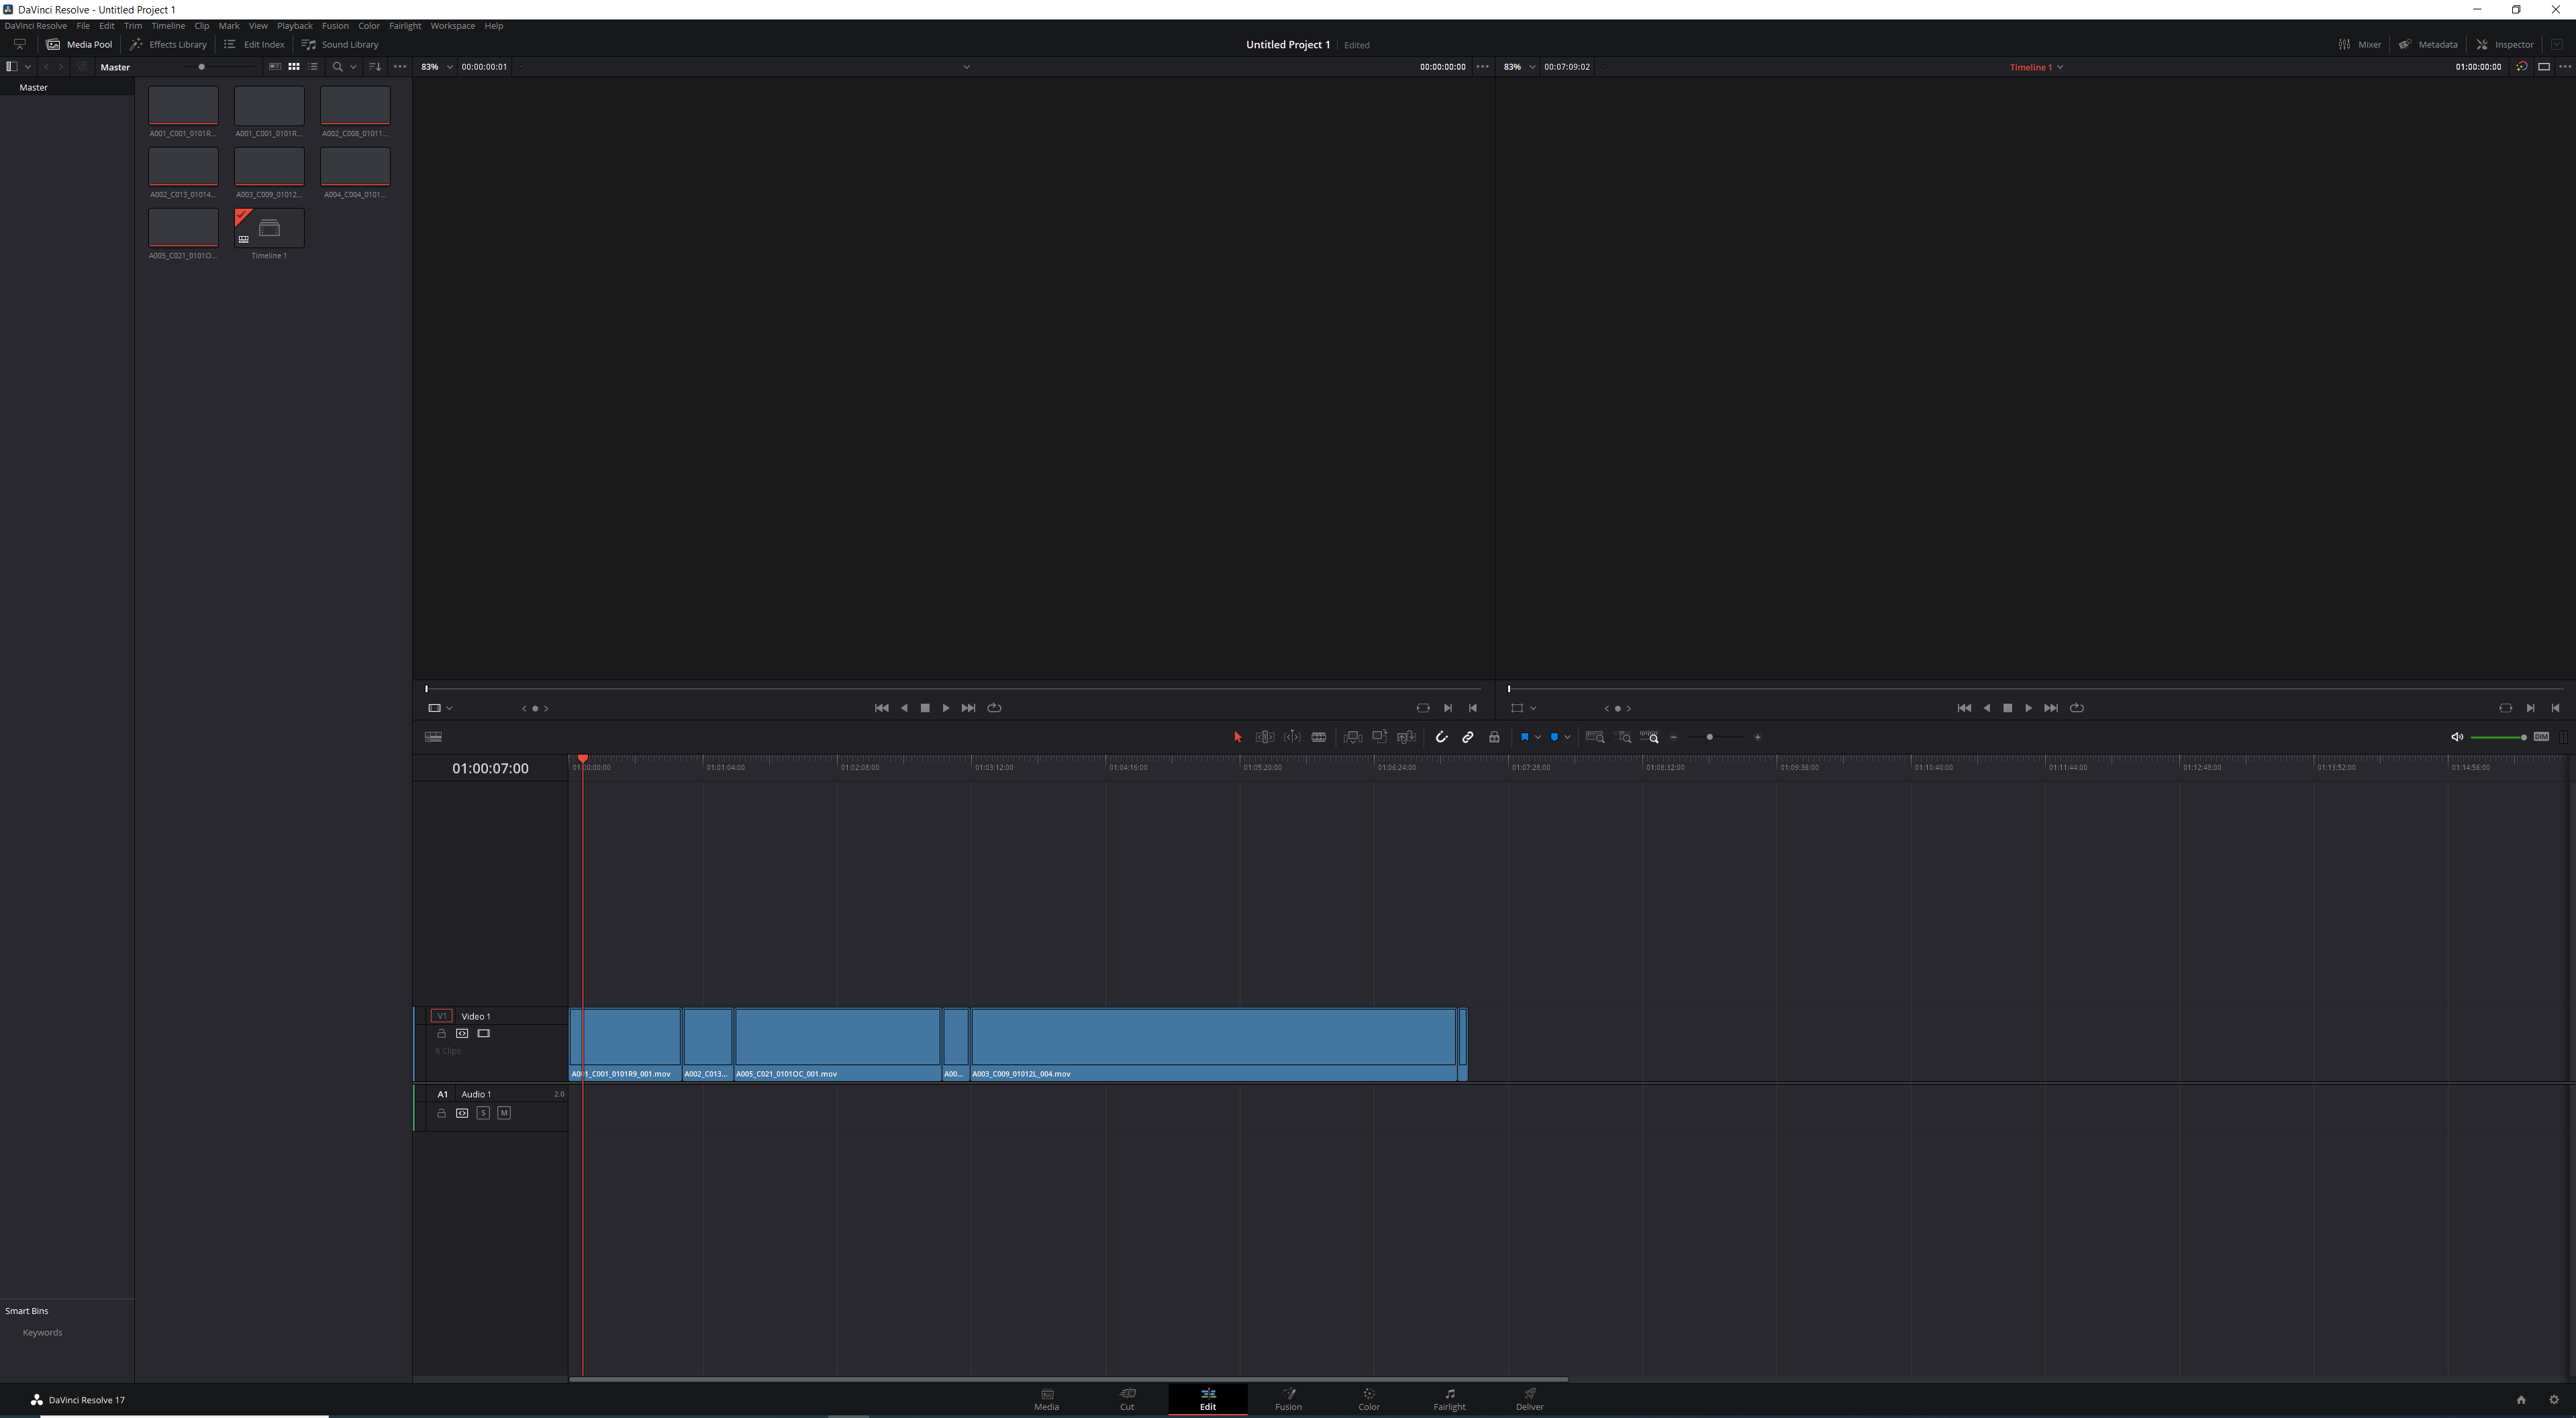
Task: Open Timeline View Options icon
Action: [433, 737]
